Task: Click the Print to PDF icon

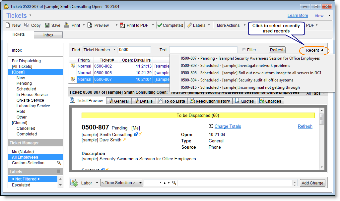Action: (x=122, y=25)
